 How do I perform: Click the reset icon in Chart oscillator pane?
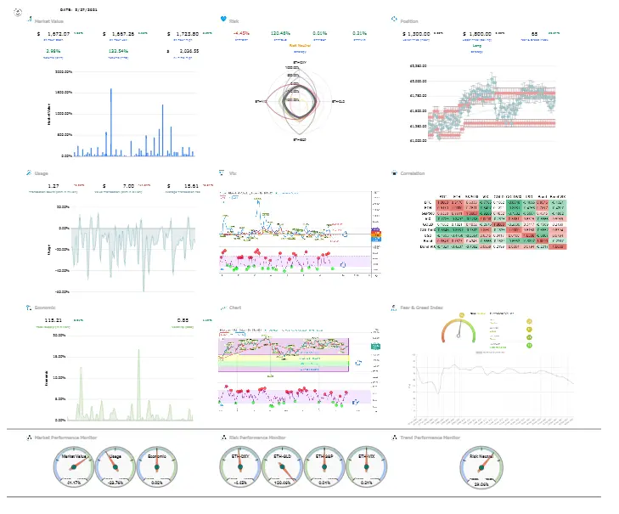click(x=355, y=402)
